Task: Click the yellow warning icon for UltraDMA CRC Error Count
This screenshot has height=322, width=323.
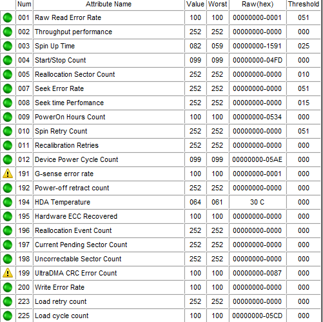Action: (x=8, y=273)
